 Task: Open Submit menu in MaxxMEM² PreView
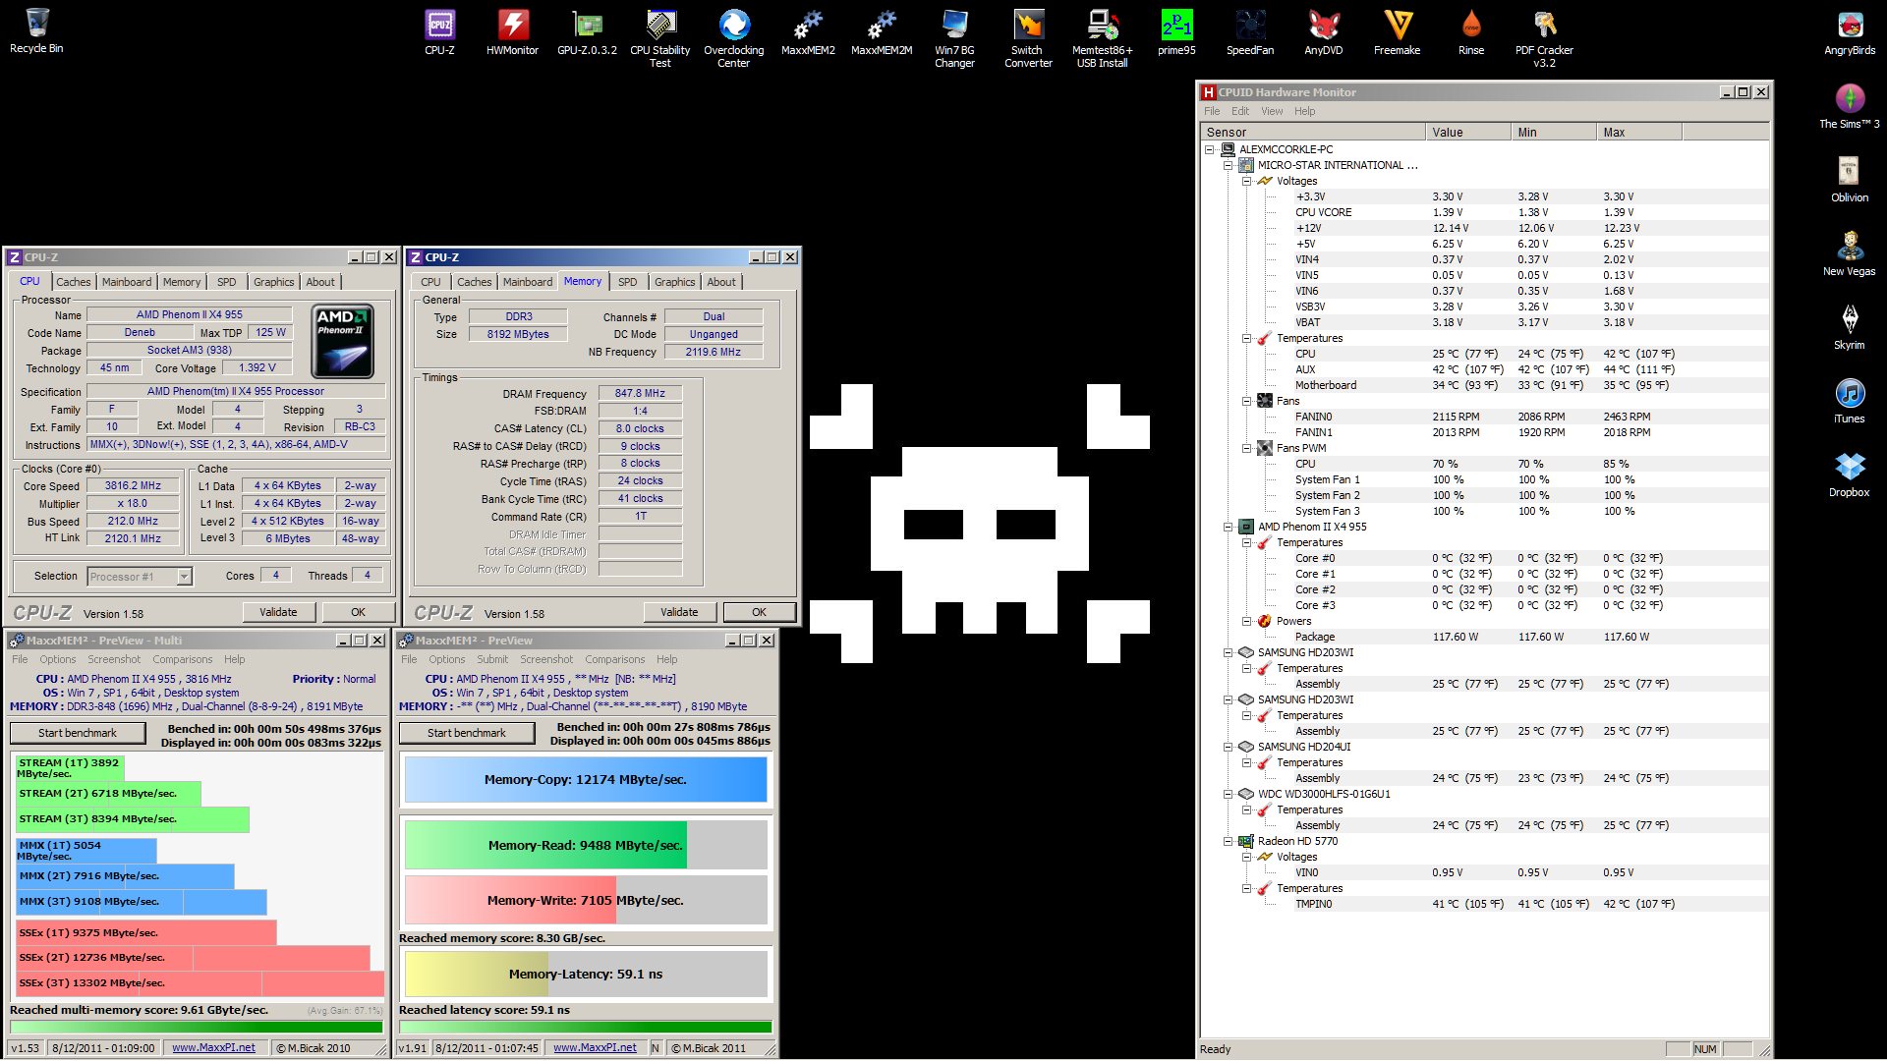(492, 659)
